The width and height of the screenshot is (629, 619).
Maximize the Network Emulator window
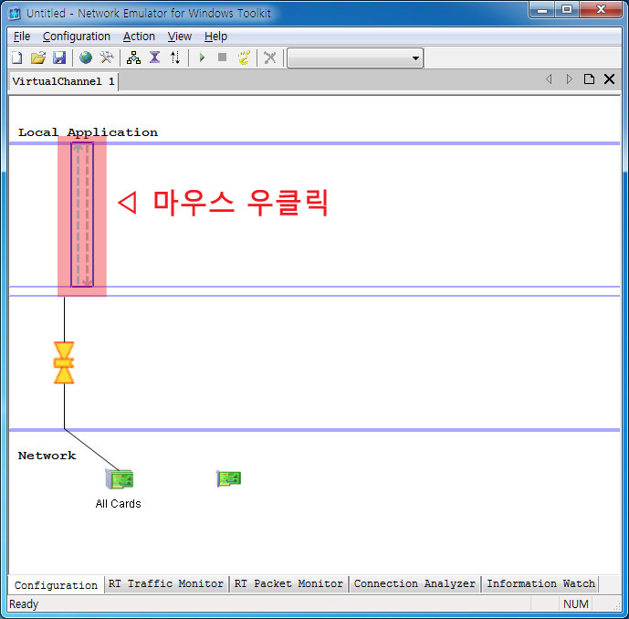click(x=567, y=10)
